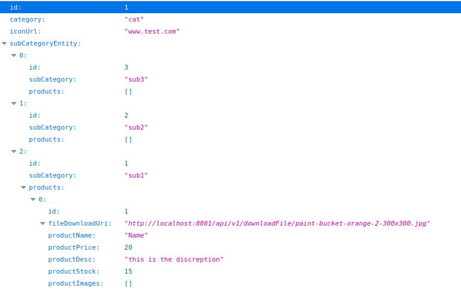Click the fileDownloadUri key label
The image size is (461, 300).
[80, 223]
